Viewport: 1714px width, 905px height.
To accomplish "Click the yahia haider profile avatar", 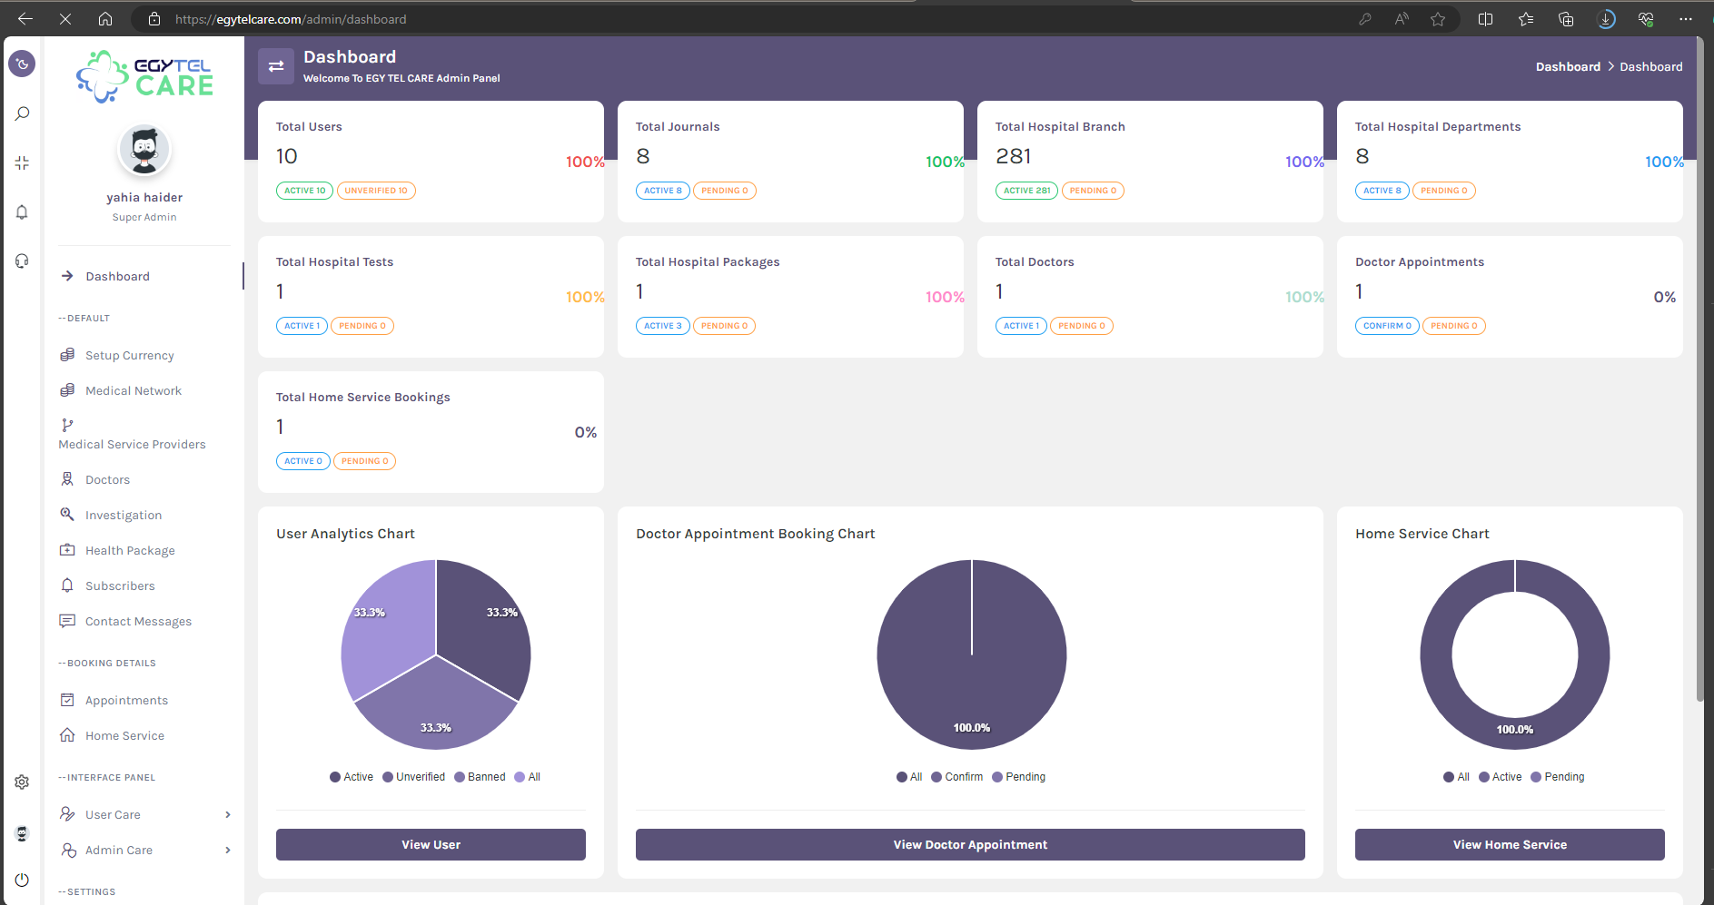I will click(x=144, y=151).
